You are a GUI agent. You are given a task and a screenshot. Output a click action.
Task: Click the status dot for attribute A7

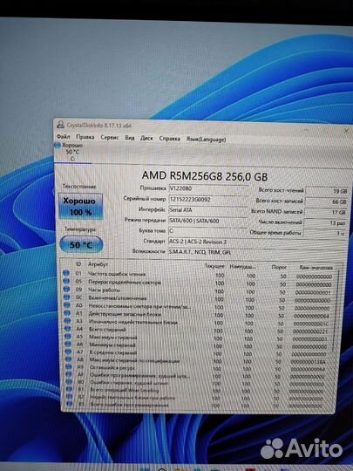pos(69,352)
